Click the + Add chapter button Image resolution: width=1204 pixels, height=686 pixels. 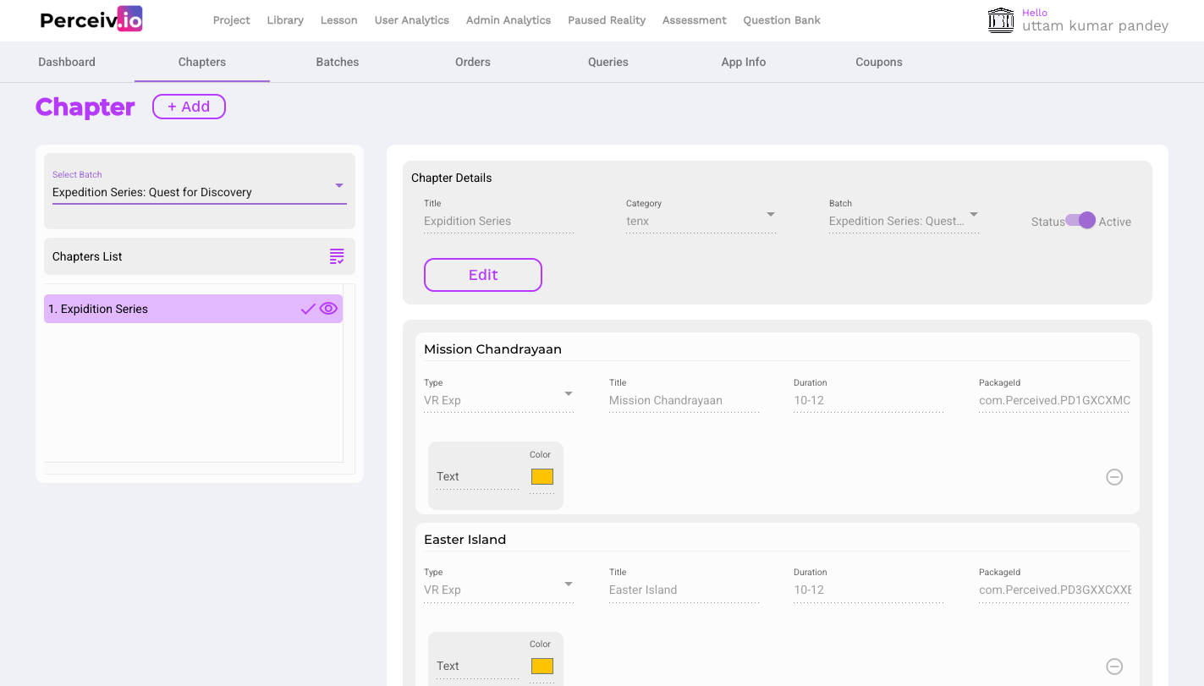(x=189, y=107)
